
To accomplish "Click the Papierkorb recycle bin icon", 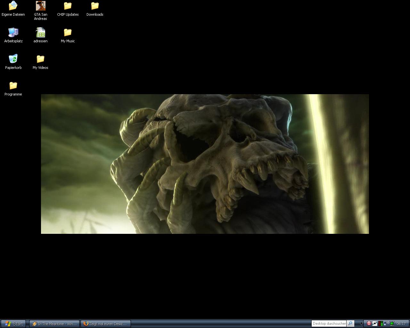I will 13,59.
